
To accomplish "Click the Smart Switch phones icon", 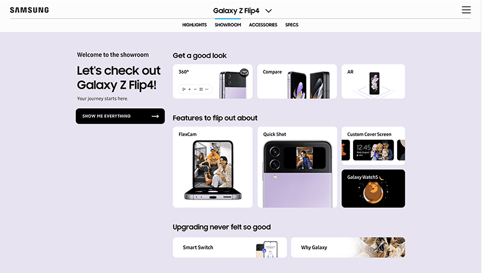I will [267, 249].
